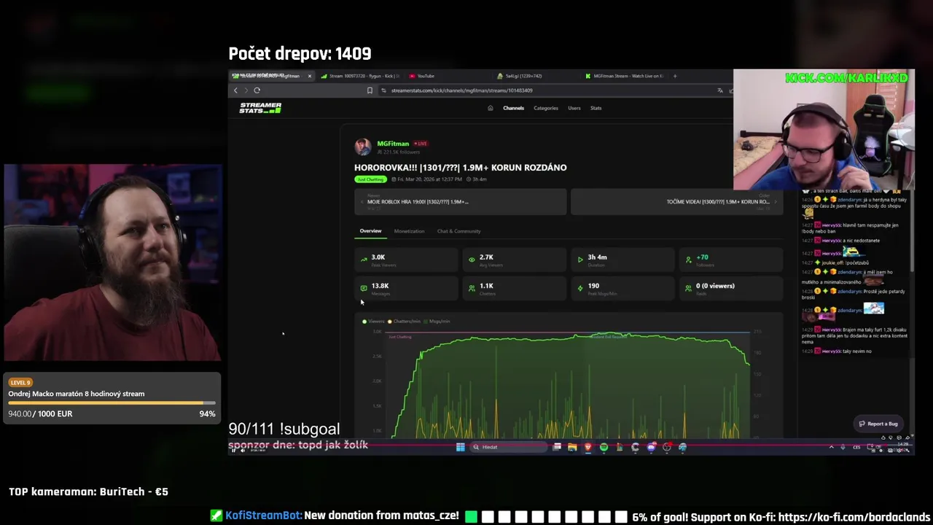This screenshot has width=933, height=525.
Task: Click the Hledat taskbar search box
Action: (507, 447)
